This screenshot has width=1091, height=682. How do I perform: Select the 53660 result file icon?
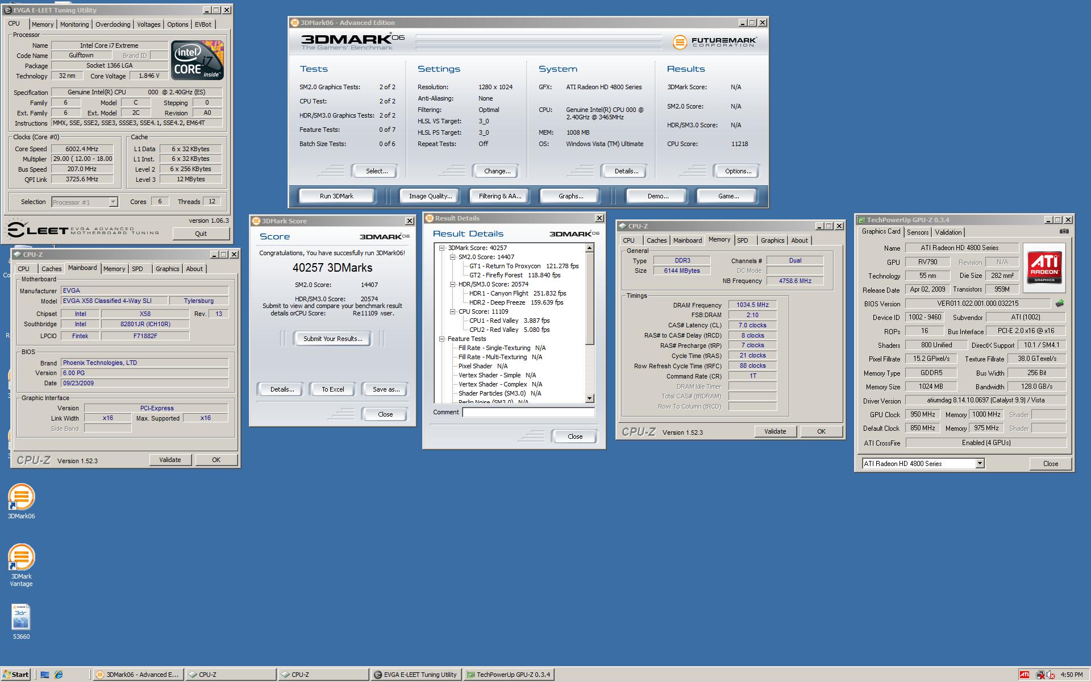(21, 622)
